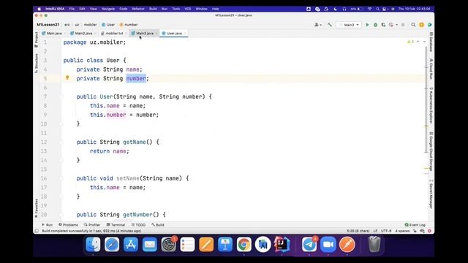Image resolution: width=468 pixels, height=263 pixels.
Task: Click the read-only lock icon in status bar
Action: tap(415, 231)
